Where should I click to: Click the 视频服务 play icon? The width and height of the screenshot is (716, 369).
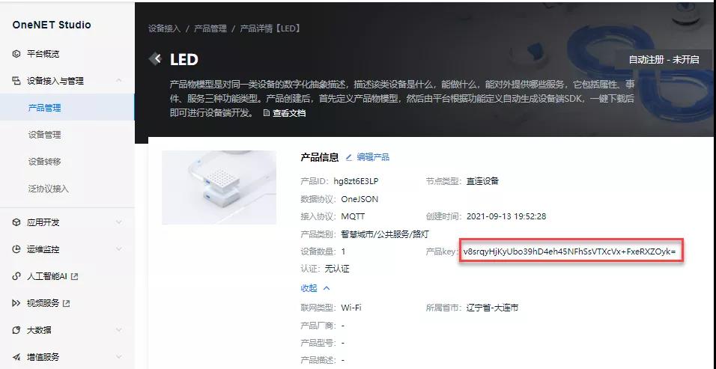pos(16,303)
